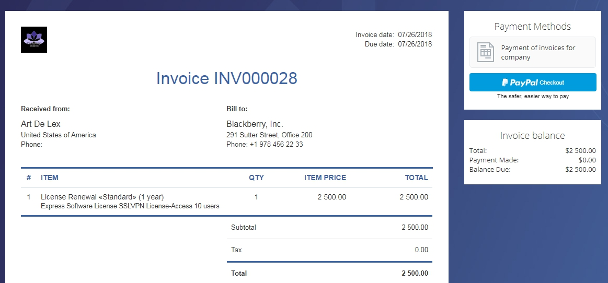The image size is (608, 283).
Task: Click the Payment Methods panel title
Action: point(532,26)
